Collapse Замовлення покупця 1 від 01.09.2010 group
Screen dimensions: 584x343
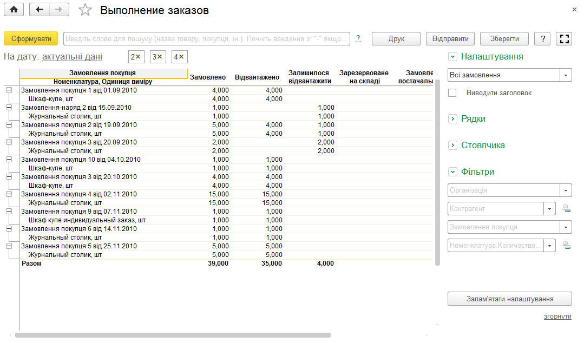point(9,90)
